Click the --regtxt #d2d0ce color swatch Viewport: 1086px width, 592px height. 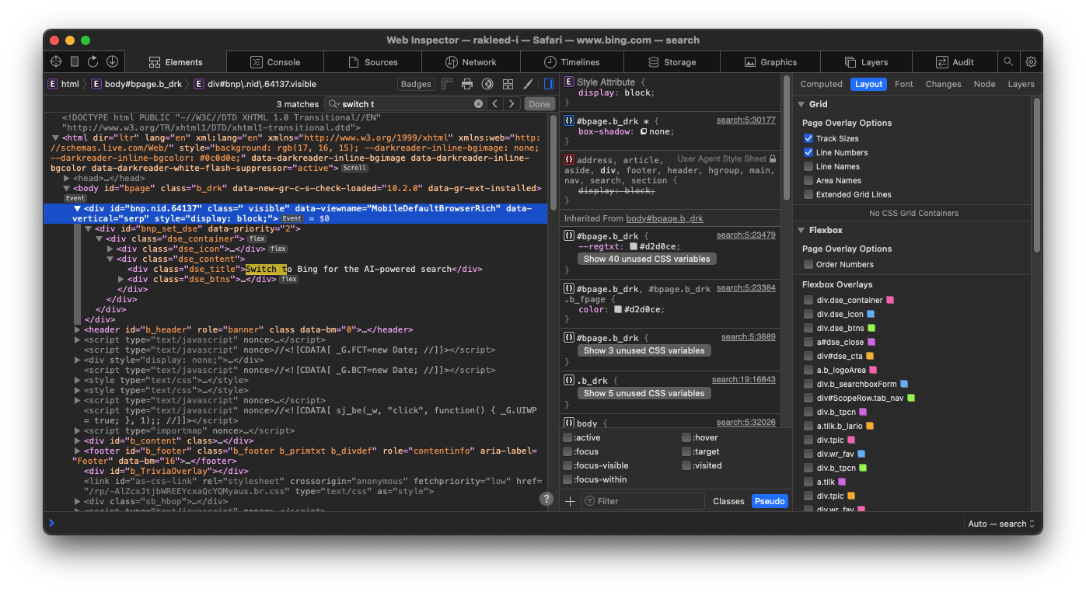(x=634, y=246)
